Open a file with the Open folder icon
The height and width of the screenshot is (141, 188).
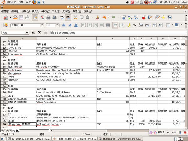click(x=15, y=18)
